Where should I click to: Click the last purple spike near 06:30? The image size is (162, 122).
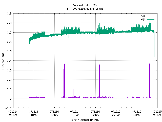149,80
